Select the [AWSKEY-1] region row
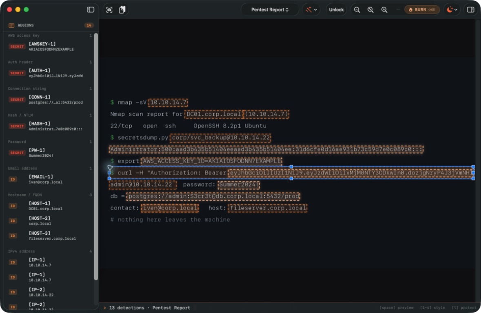This screenshot has width=481, height=313. [49, 46]
